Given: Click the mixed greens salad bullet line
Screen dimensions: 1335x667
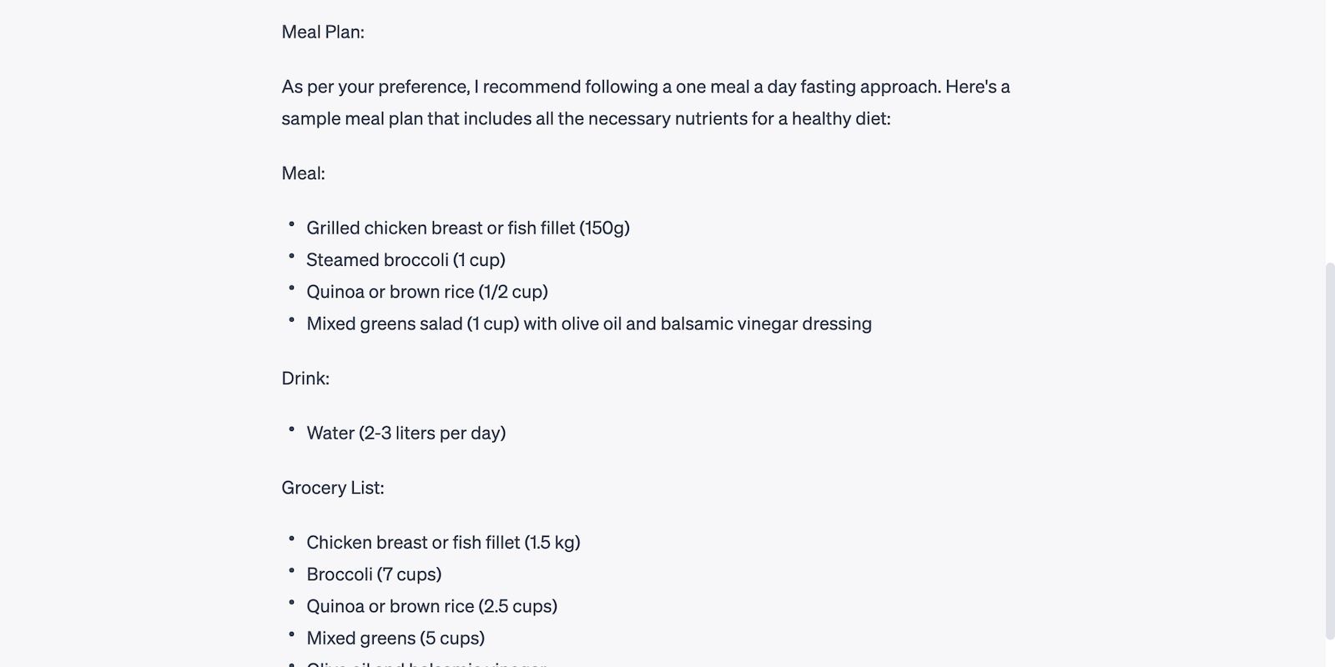Looking at the screenshot, I should pyautogui.click(x=588, y=323).
